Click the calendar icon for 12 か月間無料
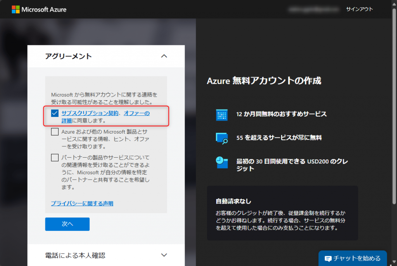 coord(222,115)
